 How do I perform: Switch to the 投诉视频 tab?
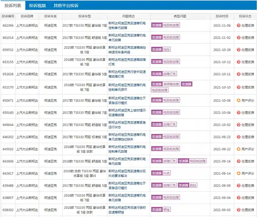click(37, 5)
